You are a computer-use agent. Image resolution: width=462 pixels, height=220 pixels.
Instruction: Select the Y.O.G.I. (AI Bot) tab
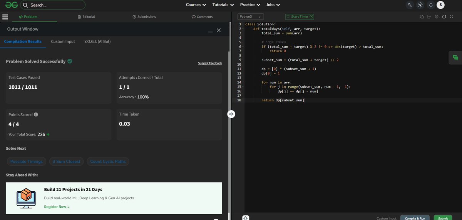coord(97,41)
